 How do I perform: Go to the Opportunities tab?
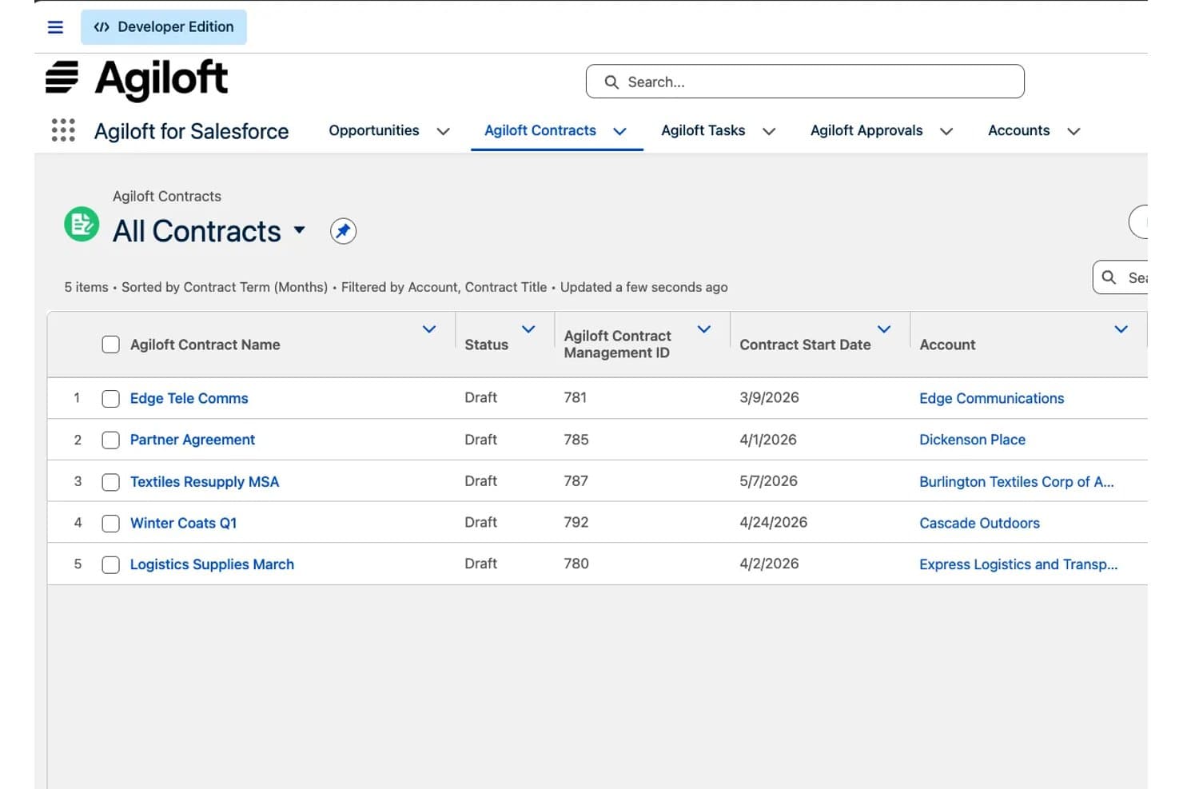pos(374,130)
